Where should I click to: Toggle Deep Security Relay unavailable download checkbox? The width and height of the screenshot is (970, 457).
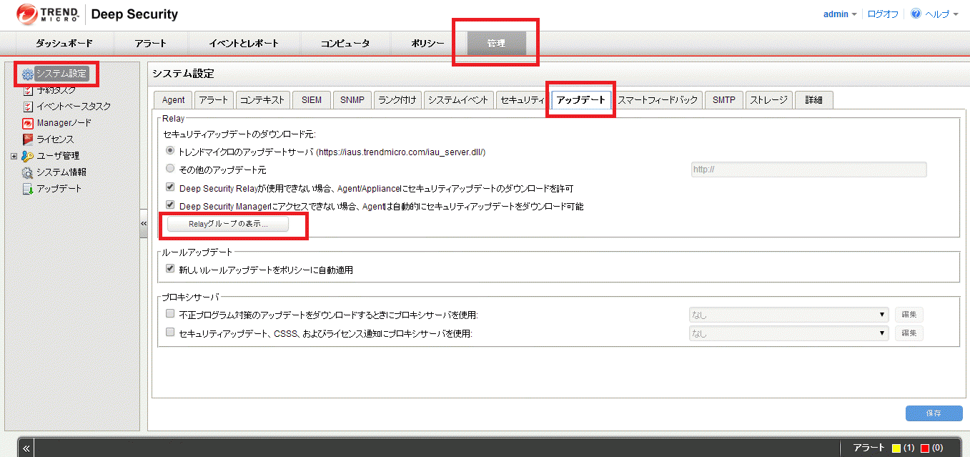point(170,187)
